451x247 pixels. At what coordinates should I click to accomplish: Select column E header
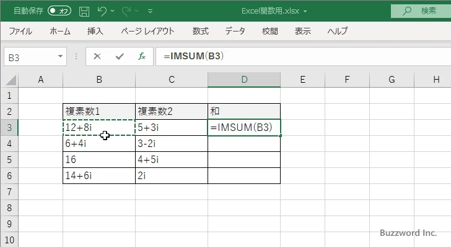[x=302, y=80]
